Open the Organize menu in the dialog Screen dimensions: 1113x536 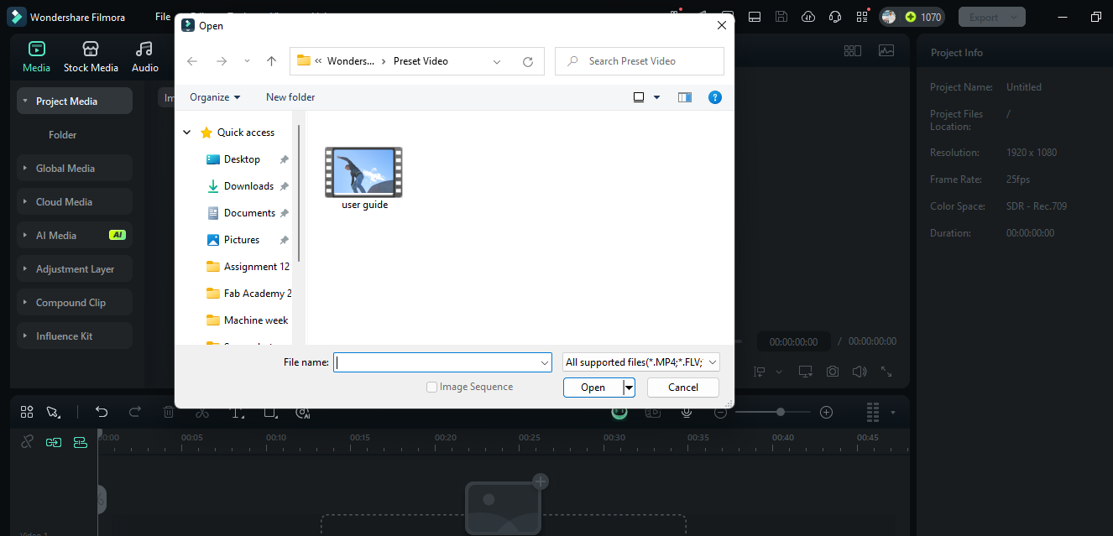pos(215,96)
